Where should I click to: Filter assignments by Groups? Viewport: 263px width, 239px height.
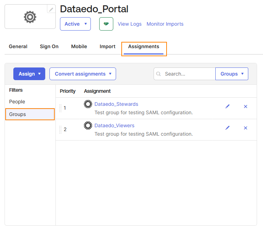click(x=30, y=114)
